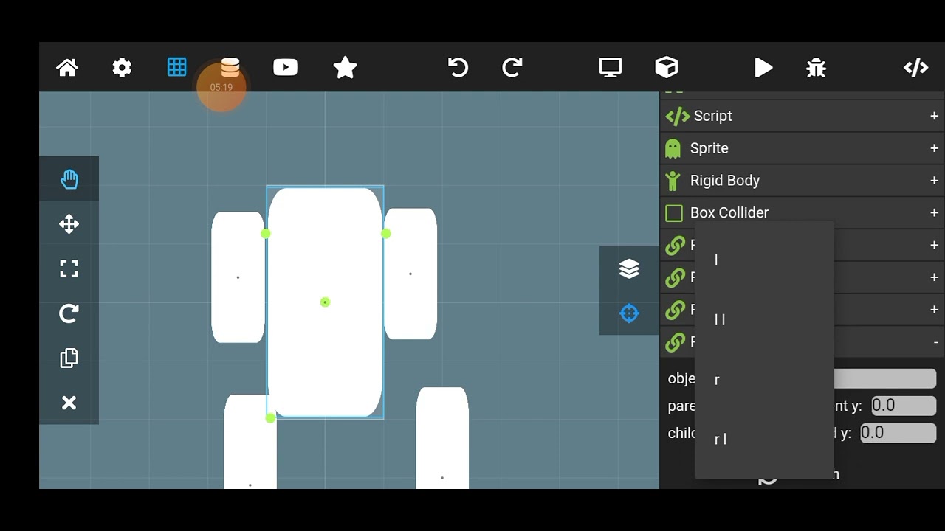Select the center pivot dot of body
945x531 pixels.
[x=325, y=302]
